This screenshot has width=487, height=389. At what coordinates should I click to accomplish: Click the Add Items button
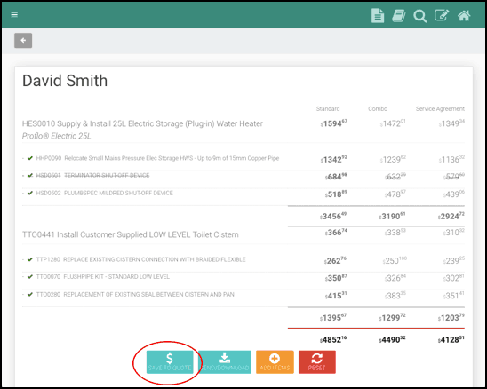coord(275,362)
